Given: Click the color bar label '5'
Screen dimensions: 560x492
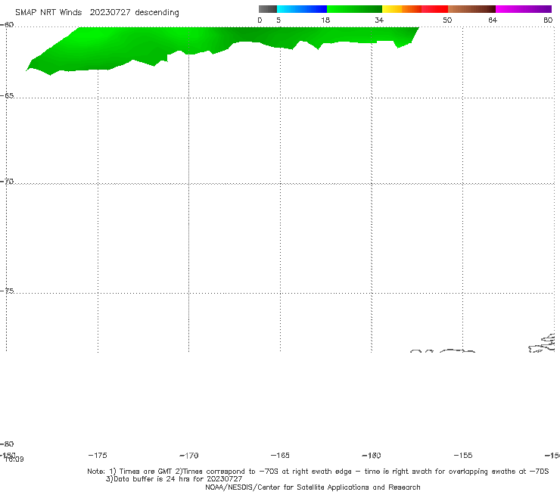Looking at the screenshot, I should pyautogui.click(x=278, y=20).
